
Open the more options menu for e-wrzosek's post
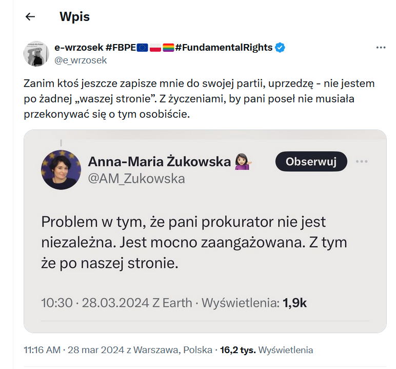click(x=381, y=48)
